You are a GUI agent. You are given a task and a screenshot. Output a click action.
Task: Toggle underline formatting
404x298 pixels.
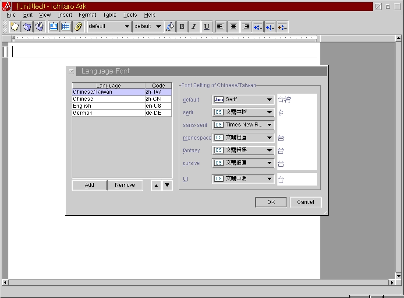pos(206,27)
